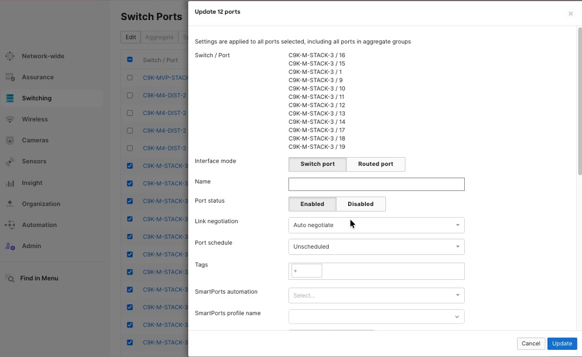Viewport: 582px width, 357px height.
Task: Select the Assurance sidebar icon
Action: (9, 77)
